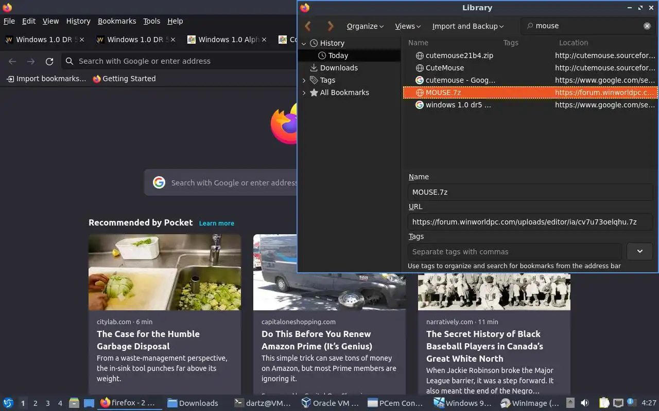Close the first Windows 1.0 DR 5 tab
This screenshot has width=659, height=411.
[x=82, y=40]
